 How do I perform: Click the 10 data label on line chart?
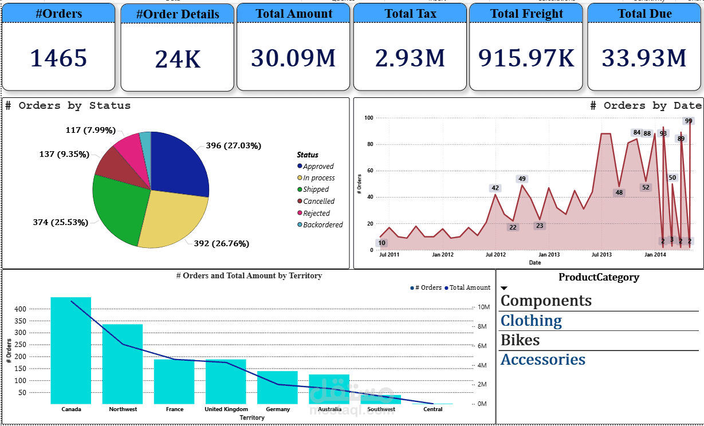(x=382, y=243)
